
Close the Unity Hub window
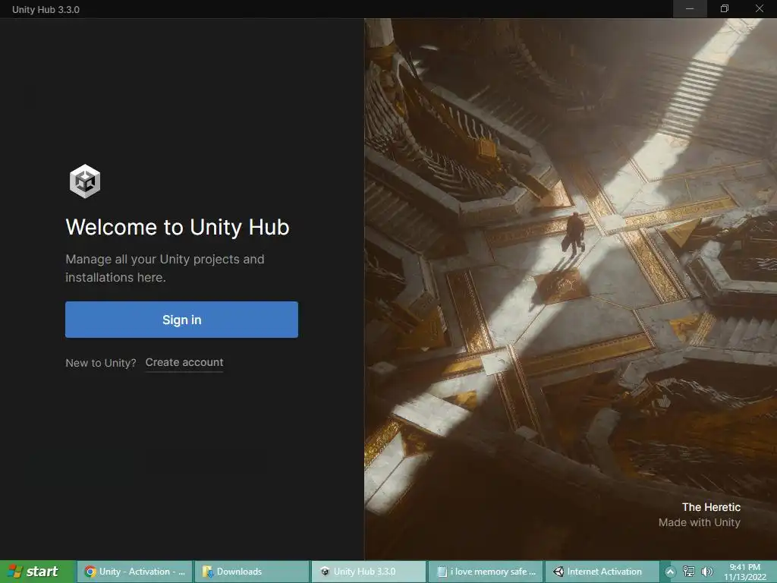(x=759, y=9)
